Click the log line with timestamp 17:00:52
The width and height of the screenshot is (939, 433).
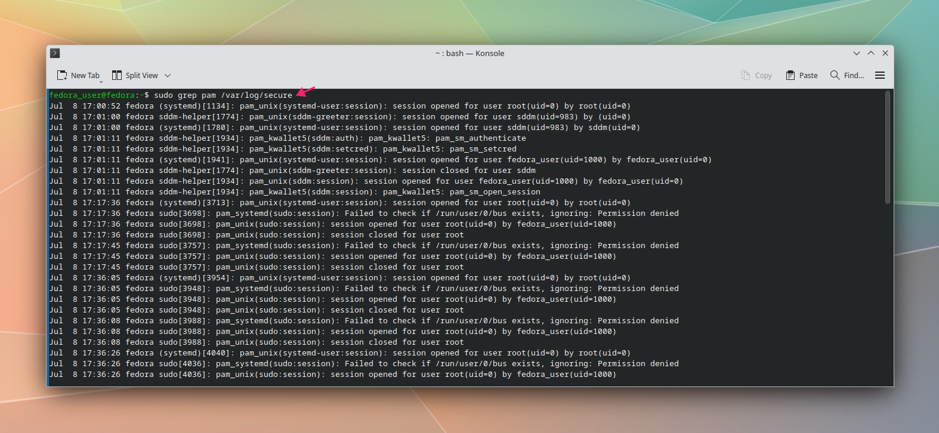pyautogui.click(x=339, y=106)
